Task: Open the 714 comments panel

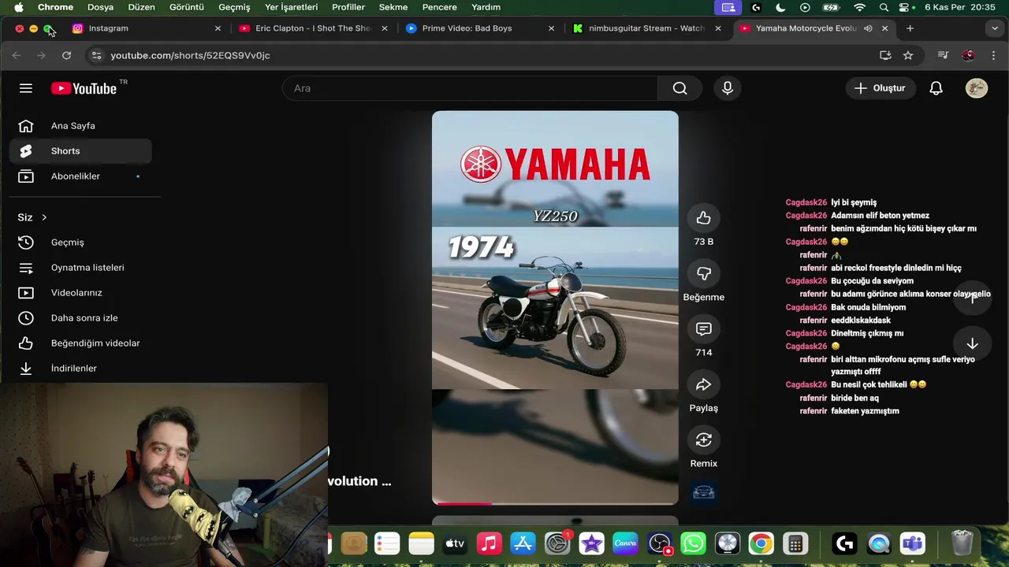Action: pyautogui.click(x=704, y=329)
